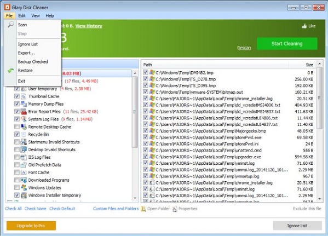The width and height of the screenshot is (328, 236).
Task: Open the View History link
Action: pyautogui.click(x=89, y=26)
